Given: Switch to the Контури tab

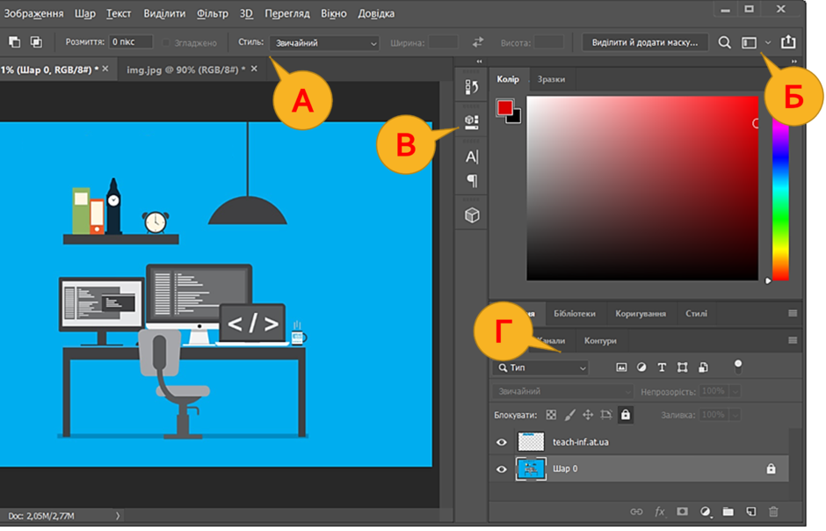Looking at the screenshot, I should point(600,341).
